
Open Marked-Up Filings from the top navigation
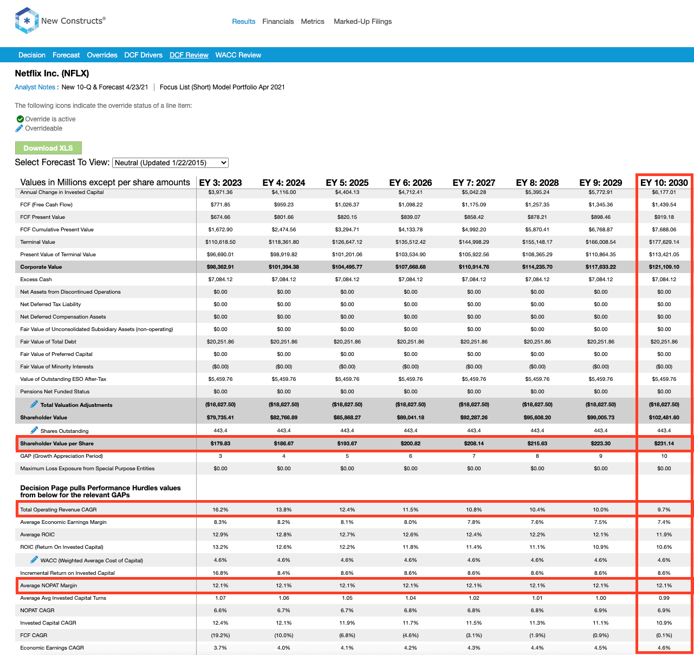362,22
